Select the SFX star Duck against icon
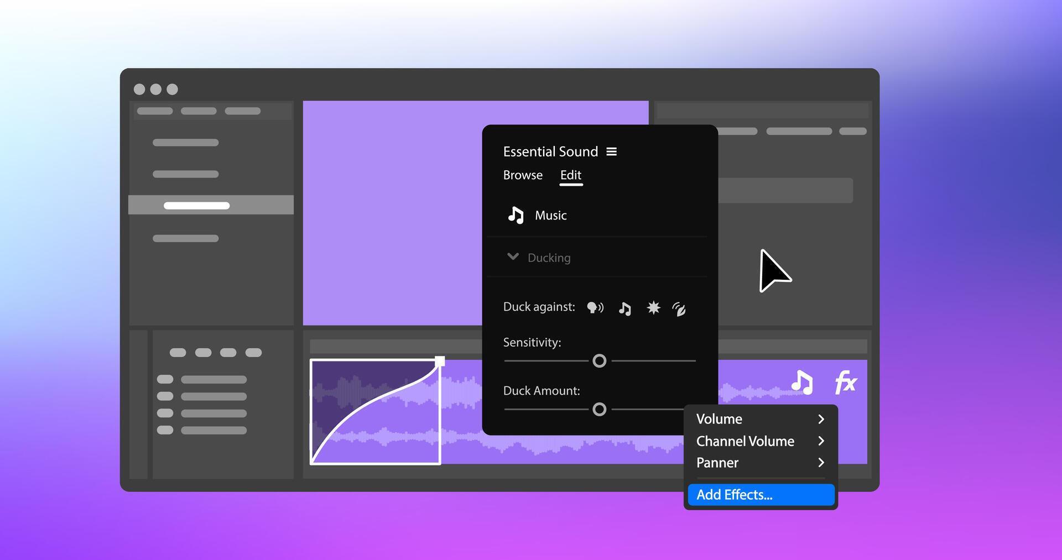 tap(653, 308)
